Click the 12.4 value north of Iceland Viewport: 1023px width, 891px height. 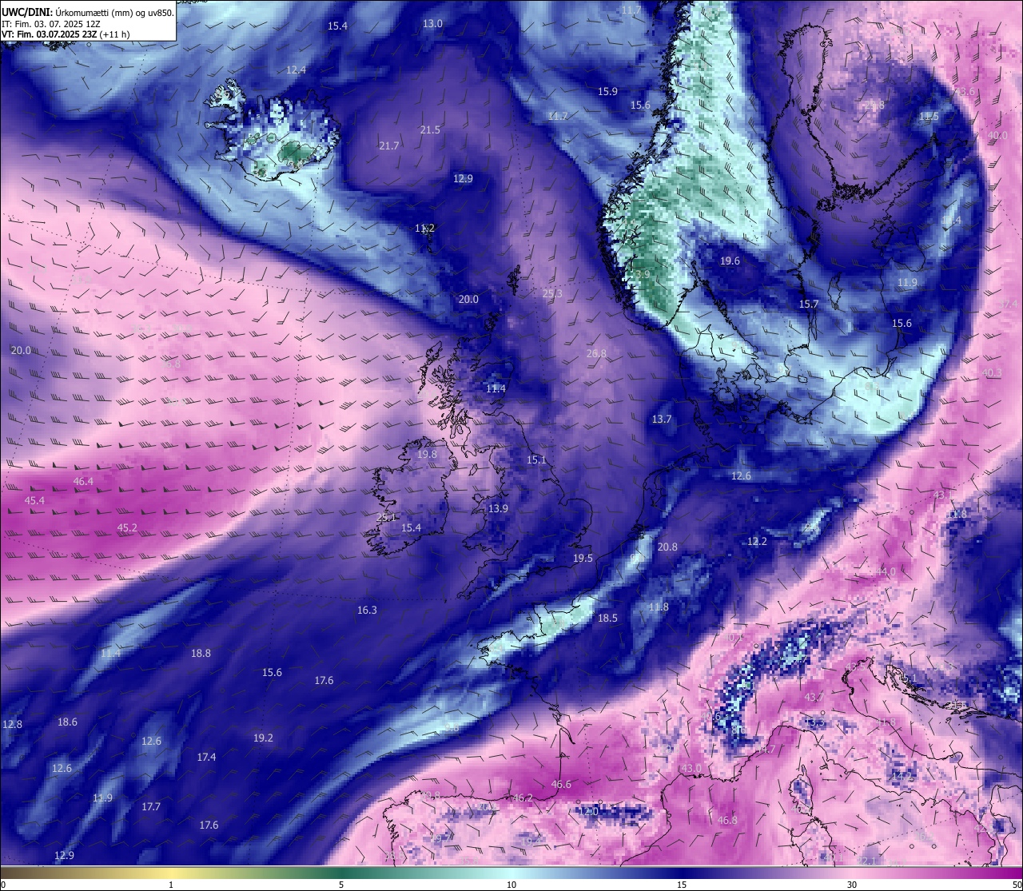(x=297, y=70)
